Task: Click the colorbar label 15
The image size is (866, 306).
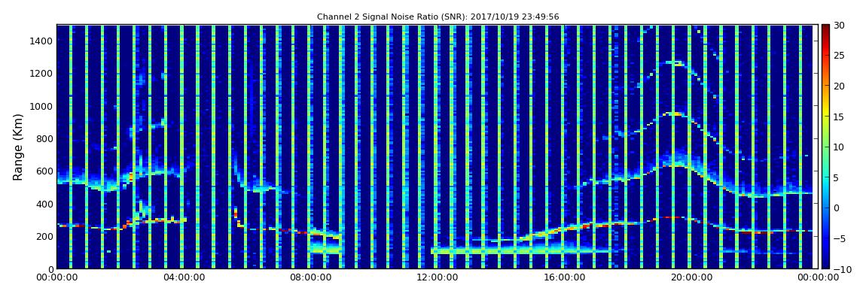Action: [840, 117]
